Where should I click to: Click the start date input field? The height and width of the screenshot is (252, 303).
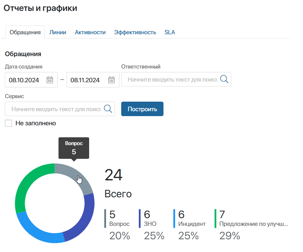[25, 79]
